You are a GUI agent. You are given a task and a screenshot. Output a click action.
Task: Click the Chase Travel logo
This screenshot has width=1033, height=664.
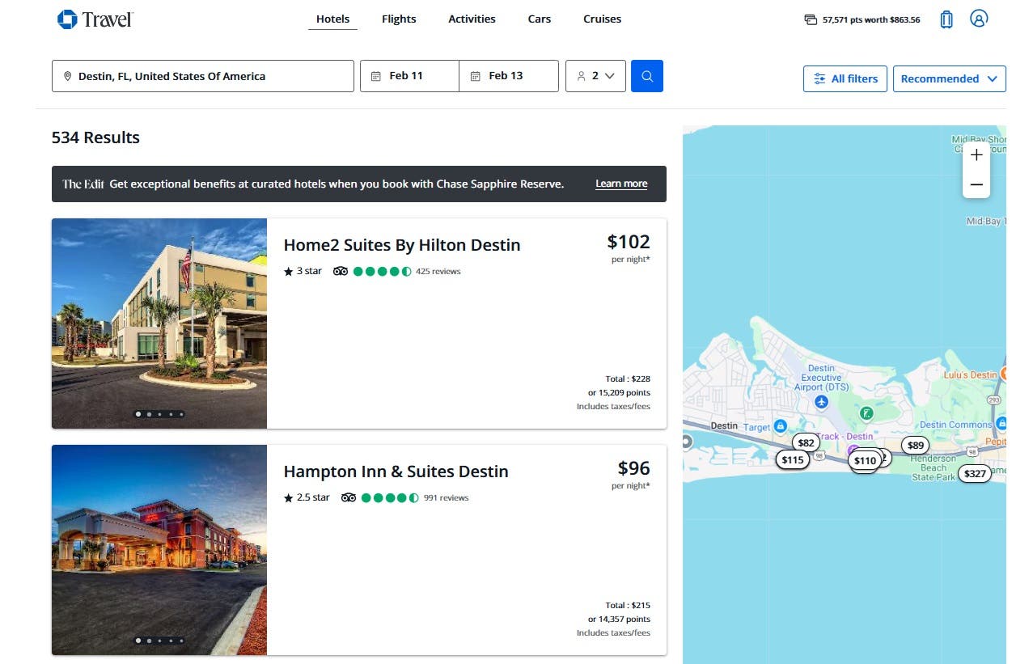(95, 19)
